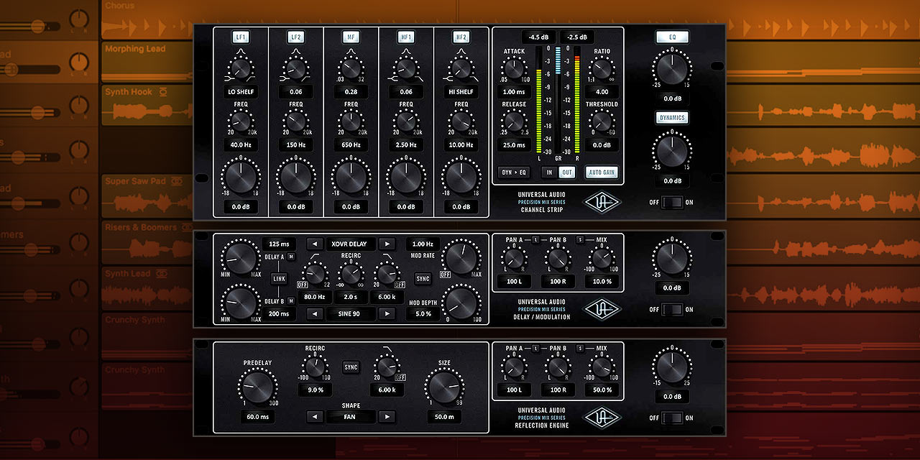
Task: Click the Universal Audio logo on Delay/Modulation
Action: 601,309
